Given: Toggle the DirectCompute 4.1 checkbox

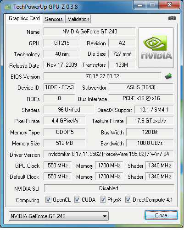Looking at the screenshot, I should 128,200.
